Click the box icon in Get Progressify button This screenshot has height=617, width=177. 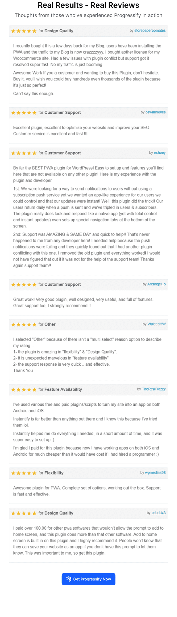coord(69,579)
